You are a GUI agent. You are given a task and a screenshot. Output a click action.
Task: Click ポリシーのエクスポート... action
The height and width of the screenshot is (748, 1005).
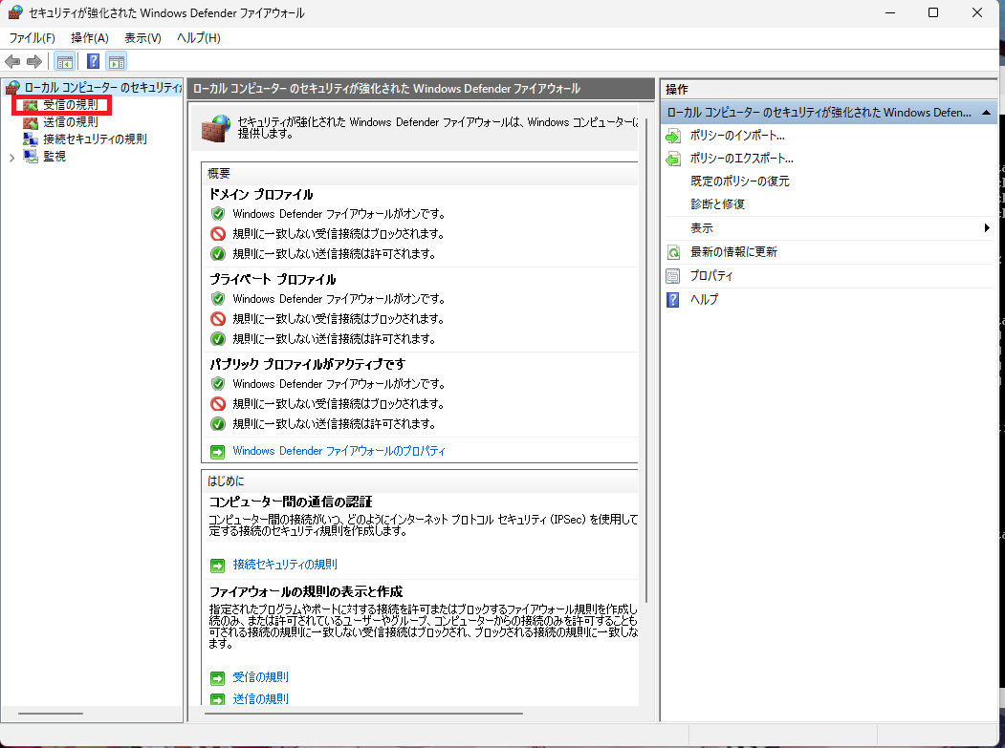pyautogui.click(x=742, y=159)
